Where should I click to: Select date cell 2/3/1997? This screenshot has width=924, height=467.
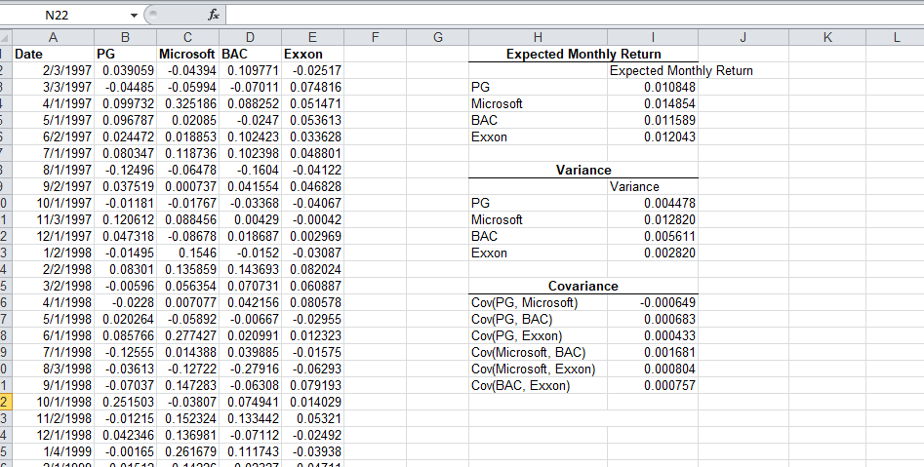(53, 70)
